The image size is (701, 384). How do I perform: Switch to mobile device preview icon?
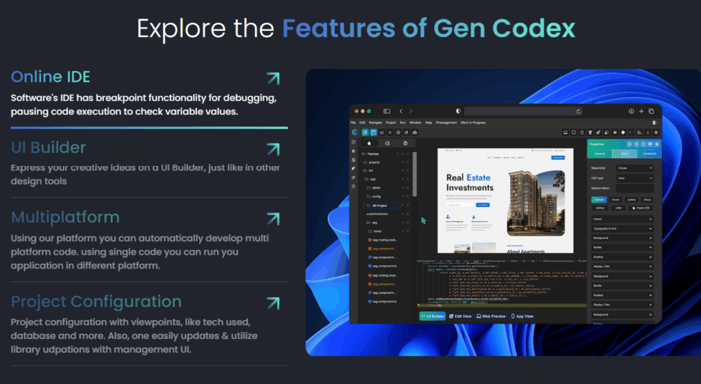[x=582, y=133]
